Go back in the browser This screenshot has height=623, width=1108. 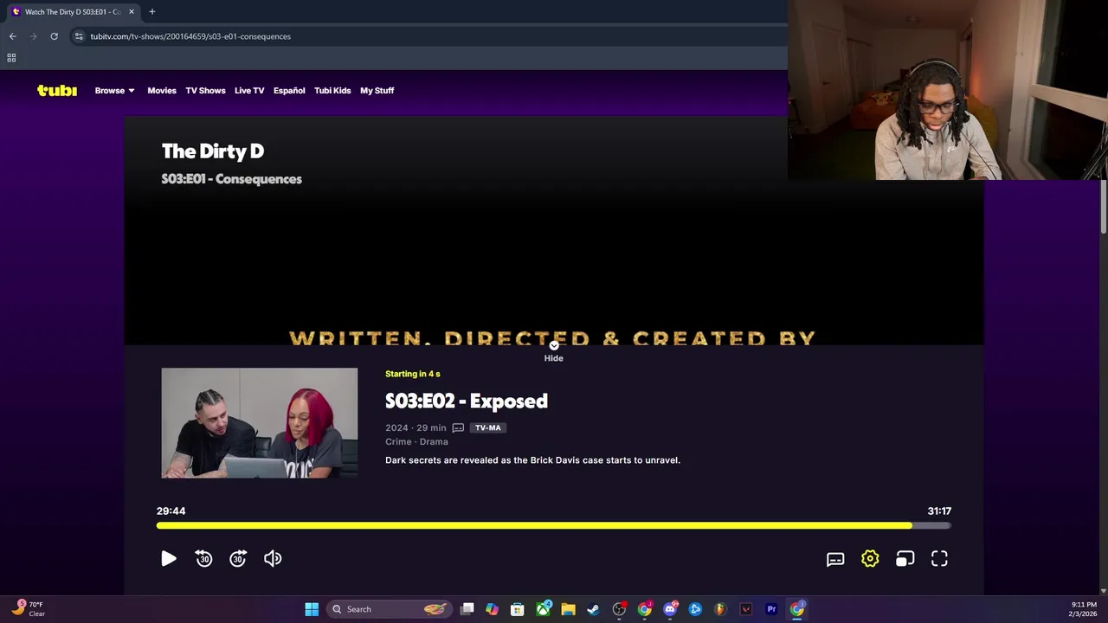click(x=12, y=36)
